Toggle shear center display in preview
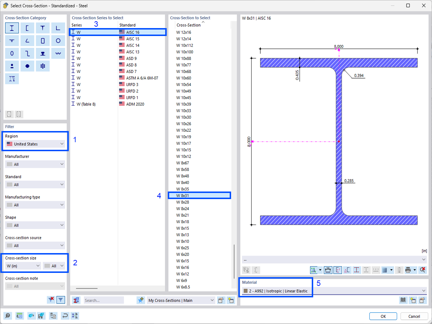Screen dimensions: 432x324 coord(347,270)
